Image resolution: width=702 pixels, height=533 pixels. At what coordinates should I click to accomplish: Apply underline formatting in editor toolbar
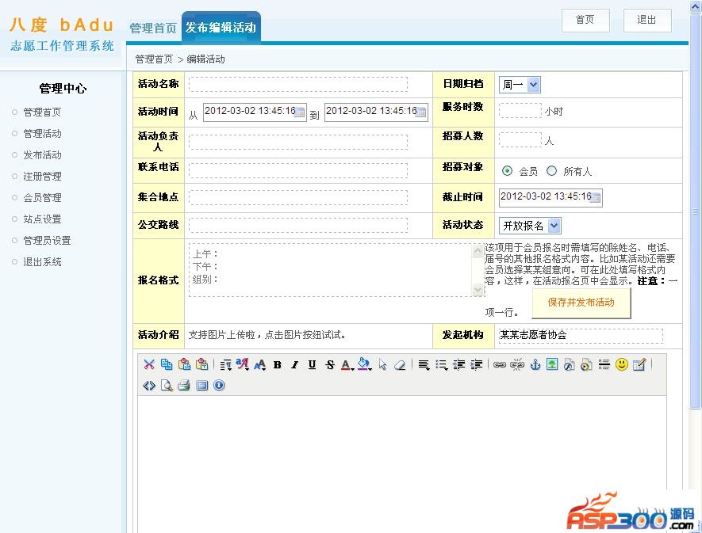click(312, 365)
